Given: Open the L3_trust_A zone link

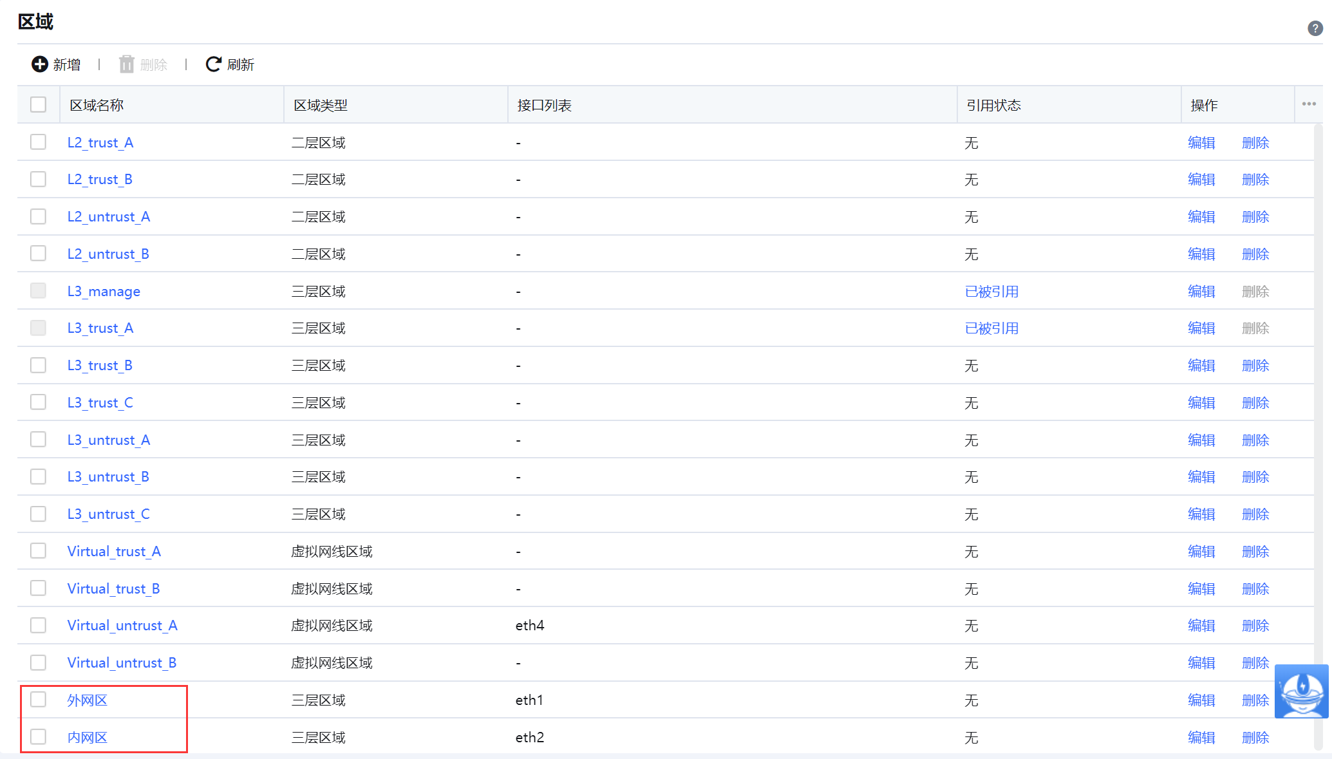Looking at the screenshot, I should 100,328.
